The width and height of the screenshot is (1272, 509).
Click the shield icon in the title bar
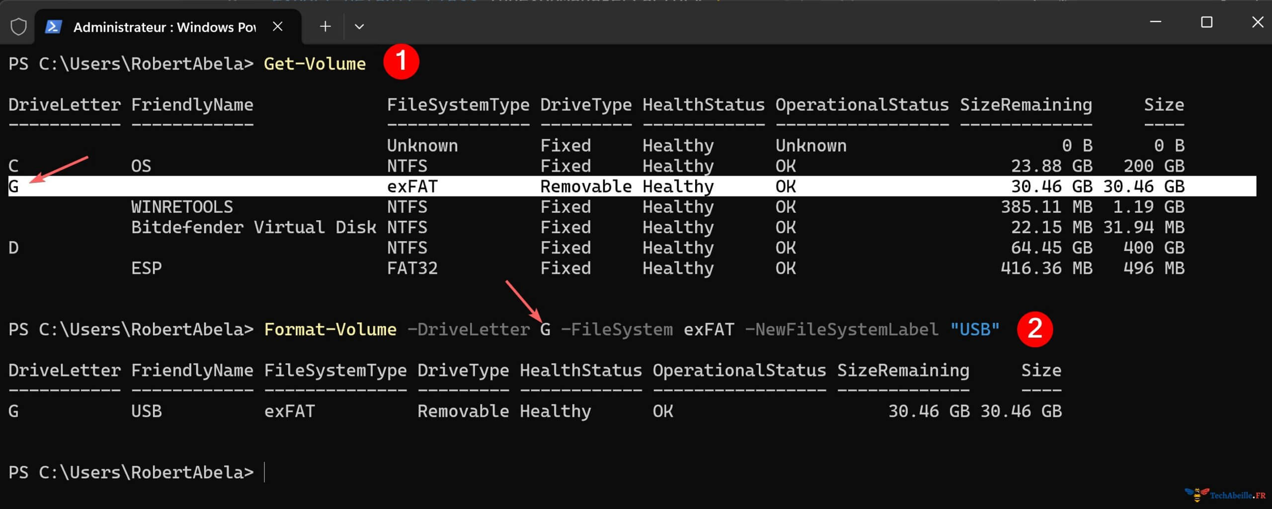[x=18, y=26]
